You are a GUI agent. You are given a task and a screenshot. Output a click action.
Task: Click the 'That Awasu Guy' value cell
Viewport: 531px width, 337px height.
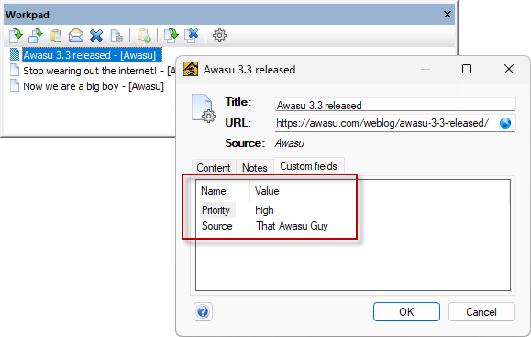(x=292, y=226)
